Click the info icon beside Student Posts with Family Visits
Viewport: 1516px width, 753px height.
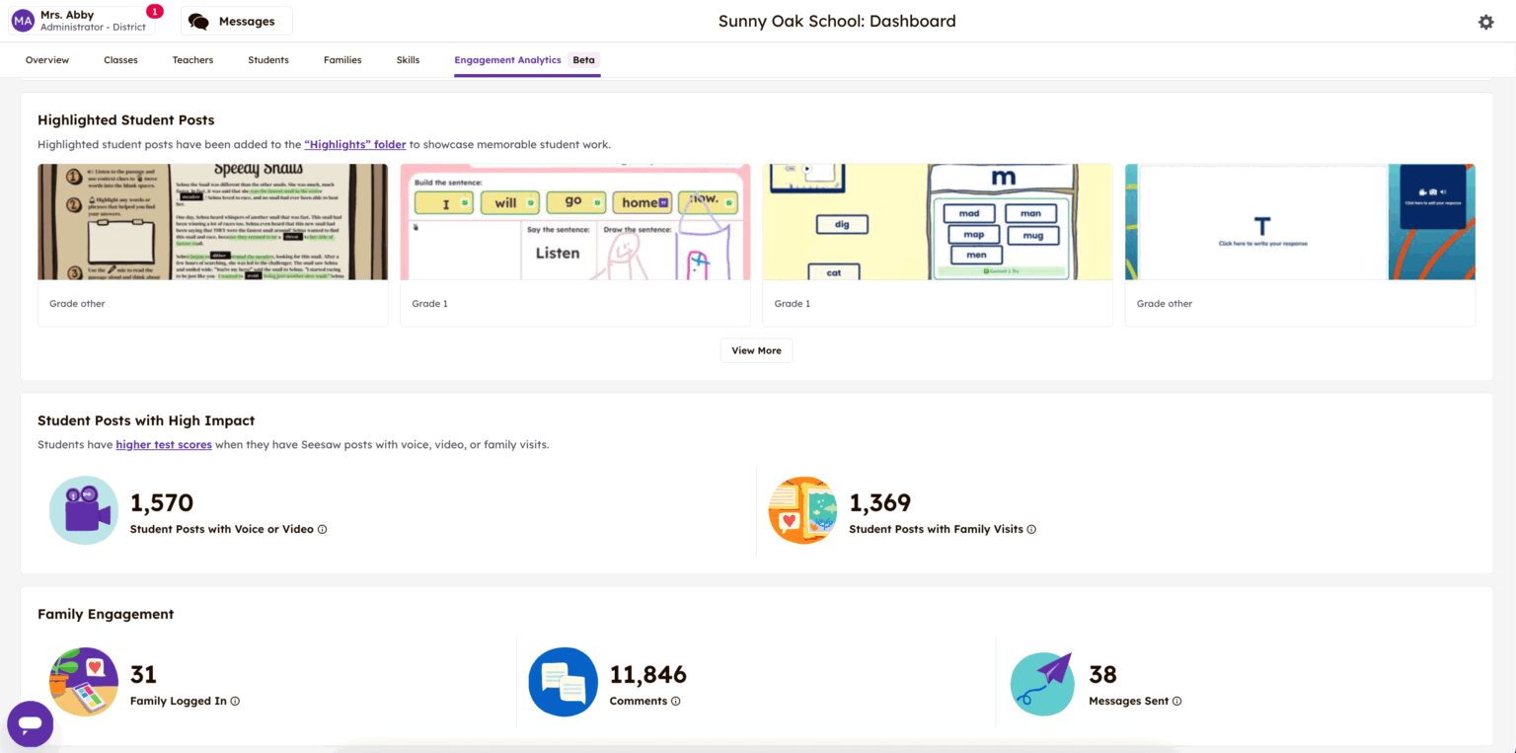pyautogui.click(x=1031, y=529)
